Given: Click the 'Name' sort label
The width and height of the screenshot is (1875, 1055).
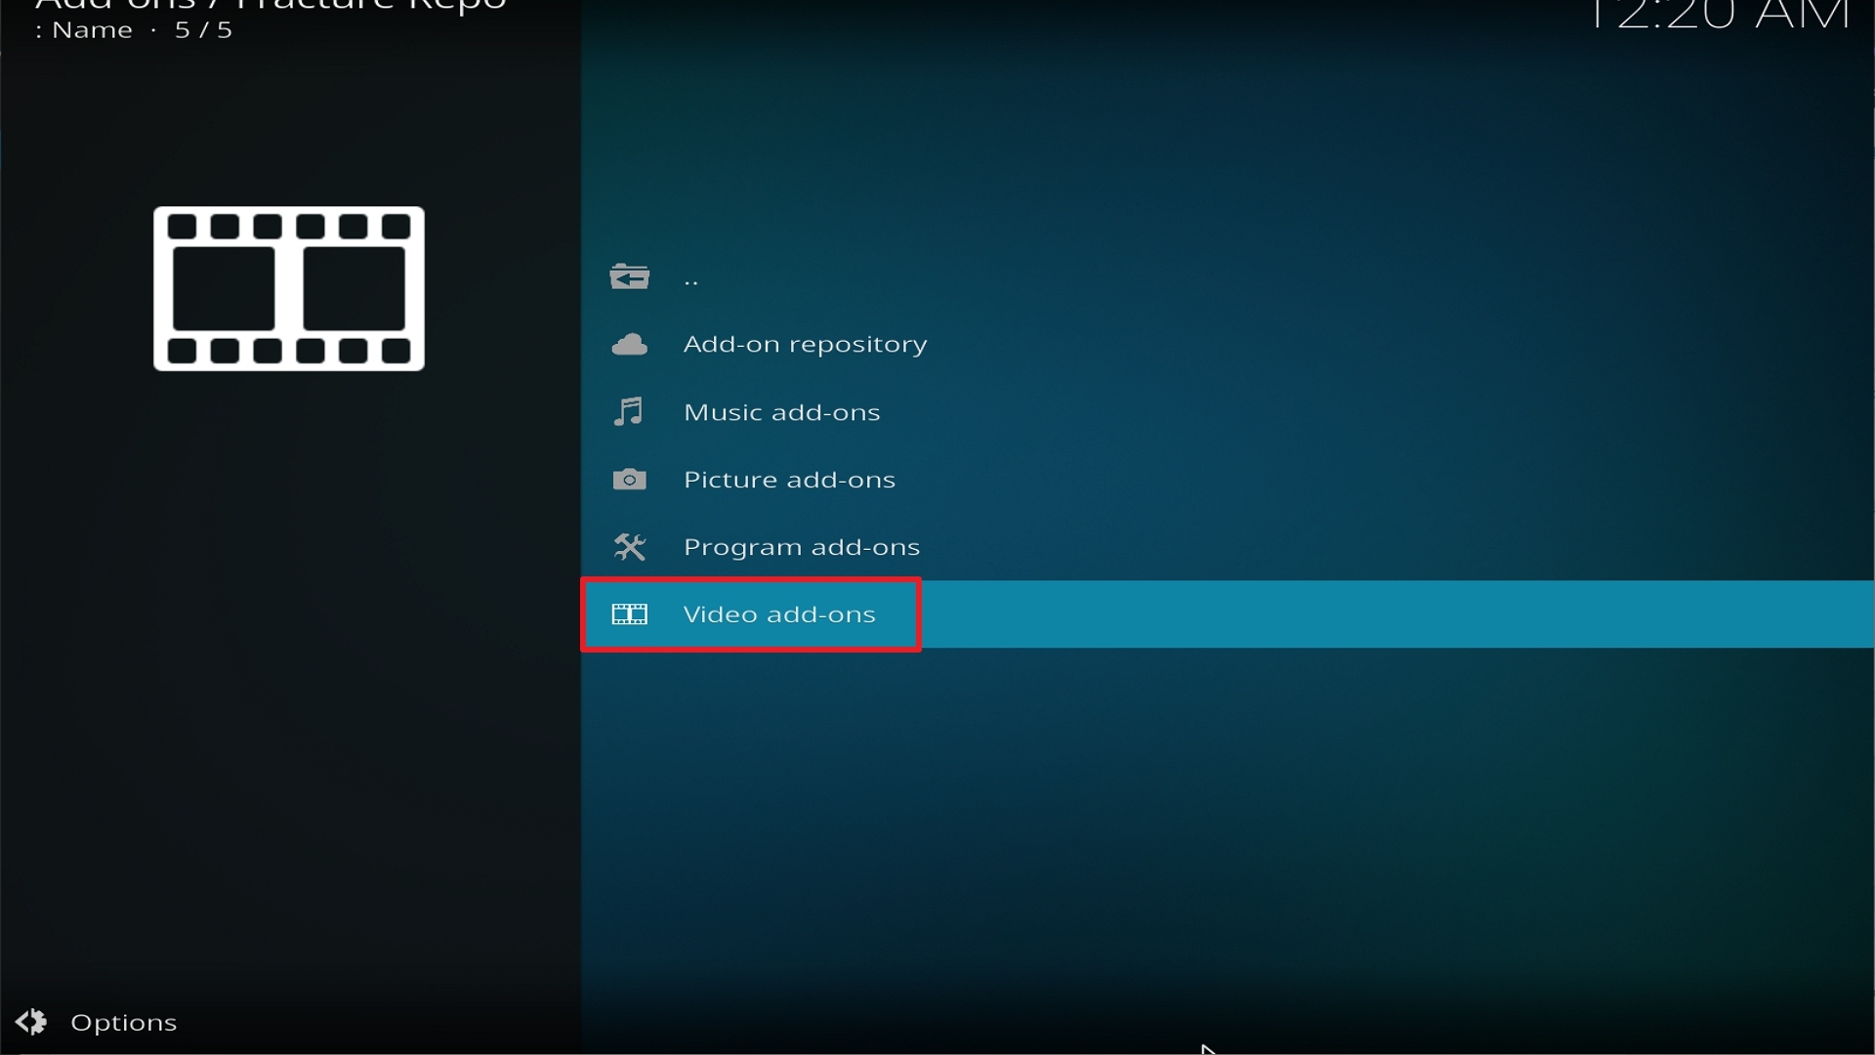Looking at the screenshot, I should click(92, 30).
